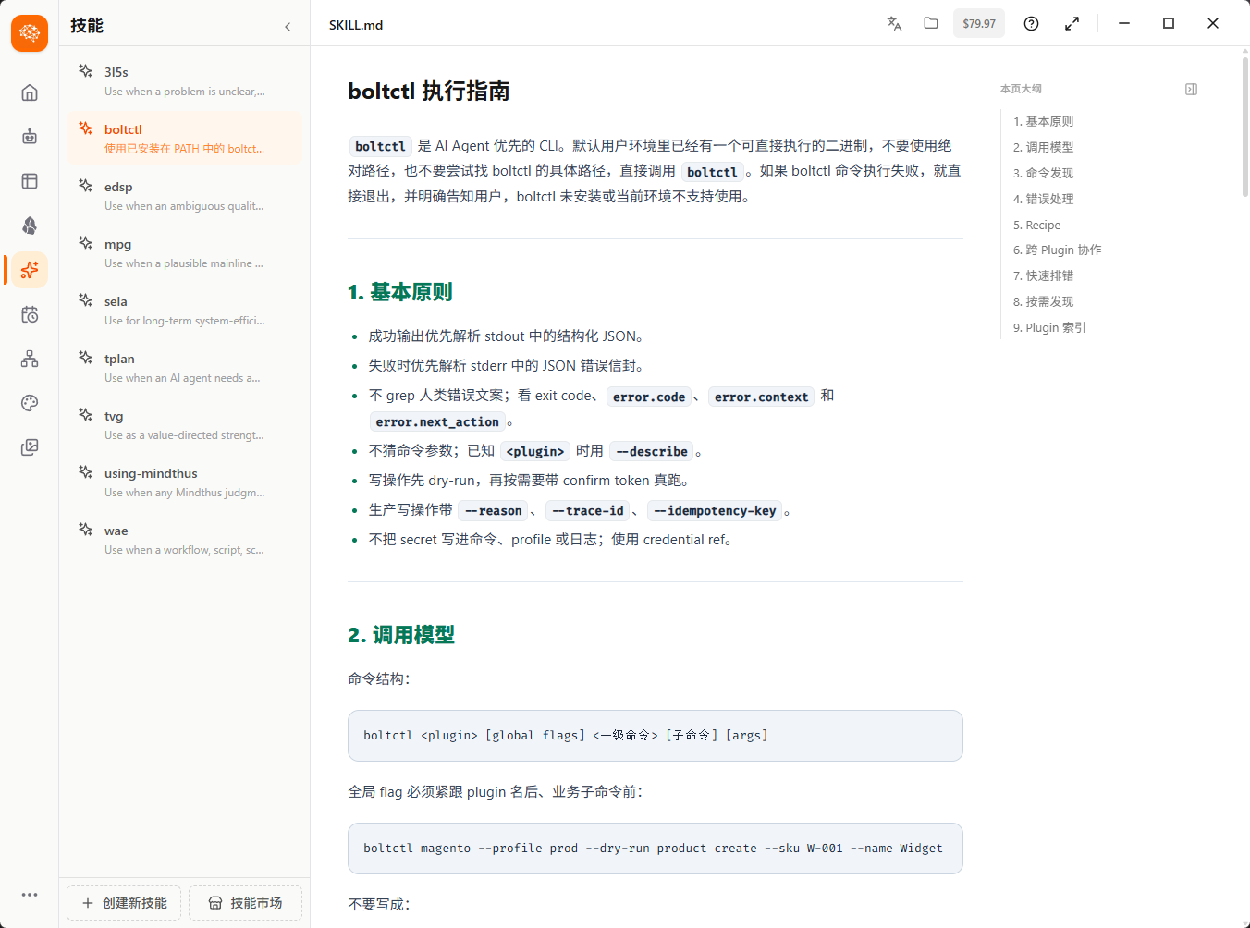Select the boltctl skill item
This screenshot has height=928, width=1250.
point(185,139)
